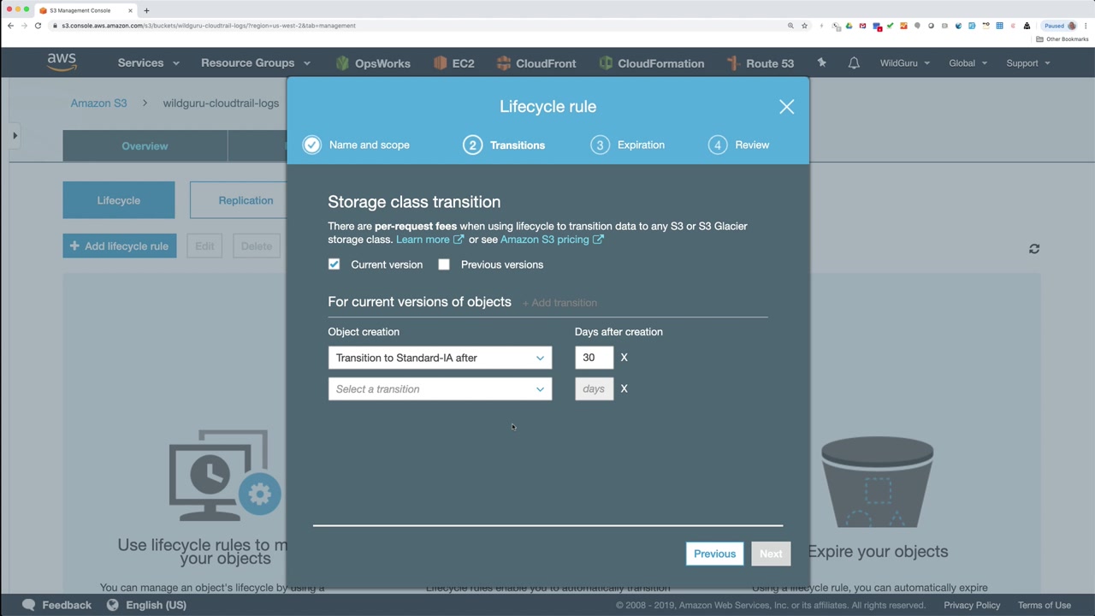Uncheck the Current version checkbox
The image size is (1095, 616).
[x=334, y=264]
